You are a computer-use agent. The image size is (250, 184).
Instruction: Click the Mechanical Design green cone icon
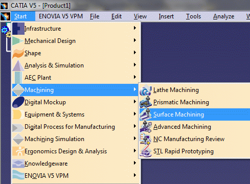[x=18, y=41]
